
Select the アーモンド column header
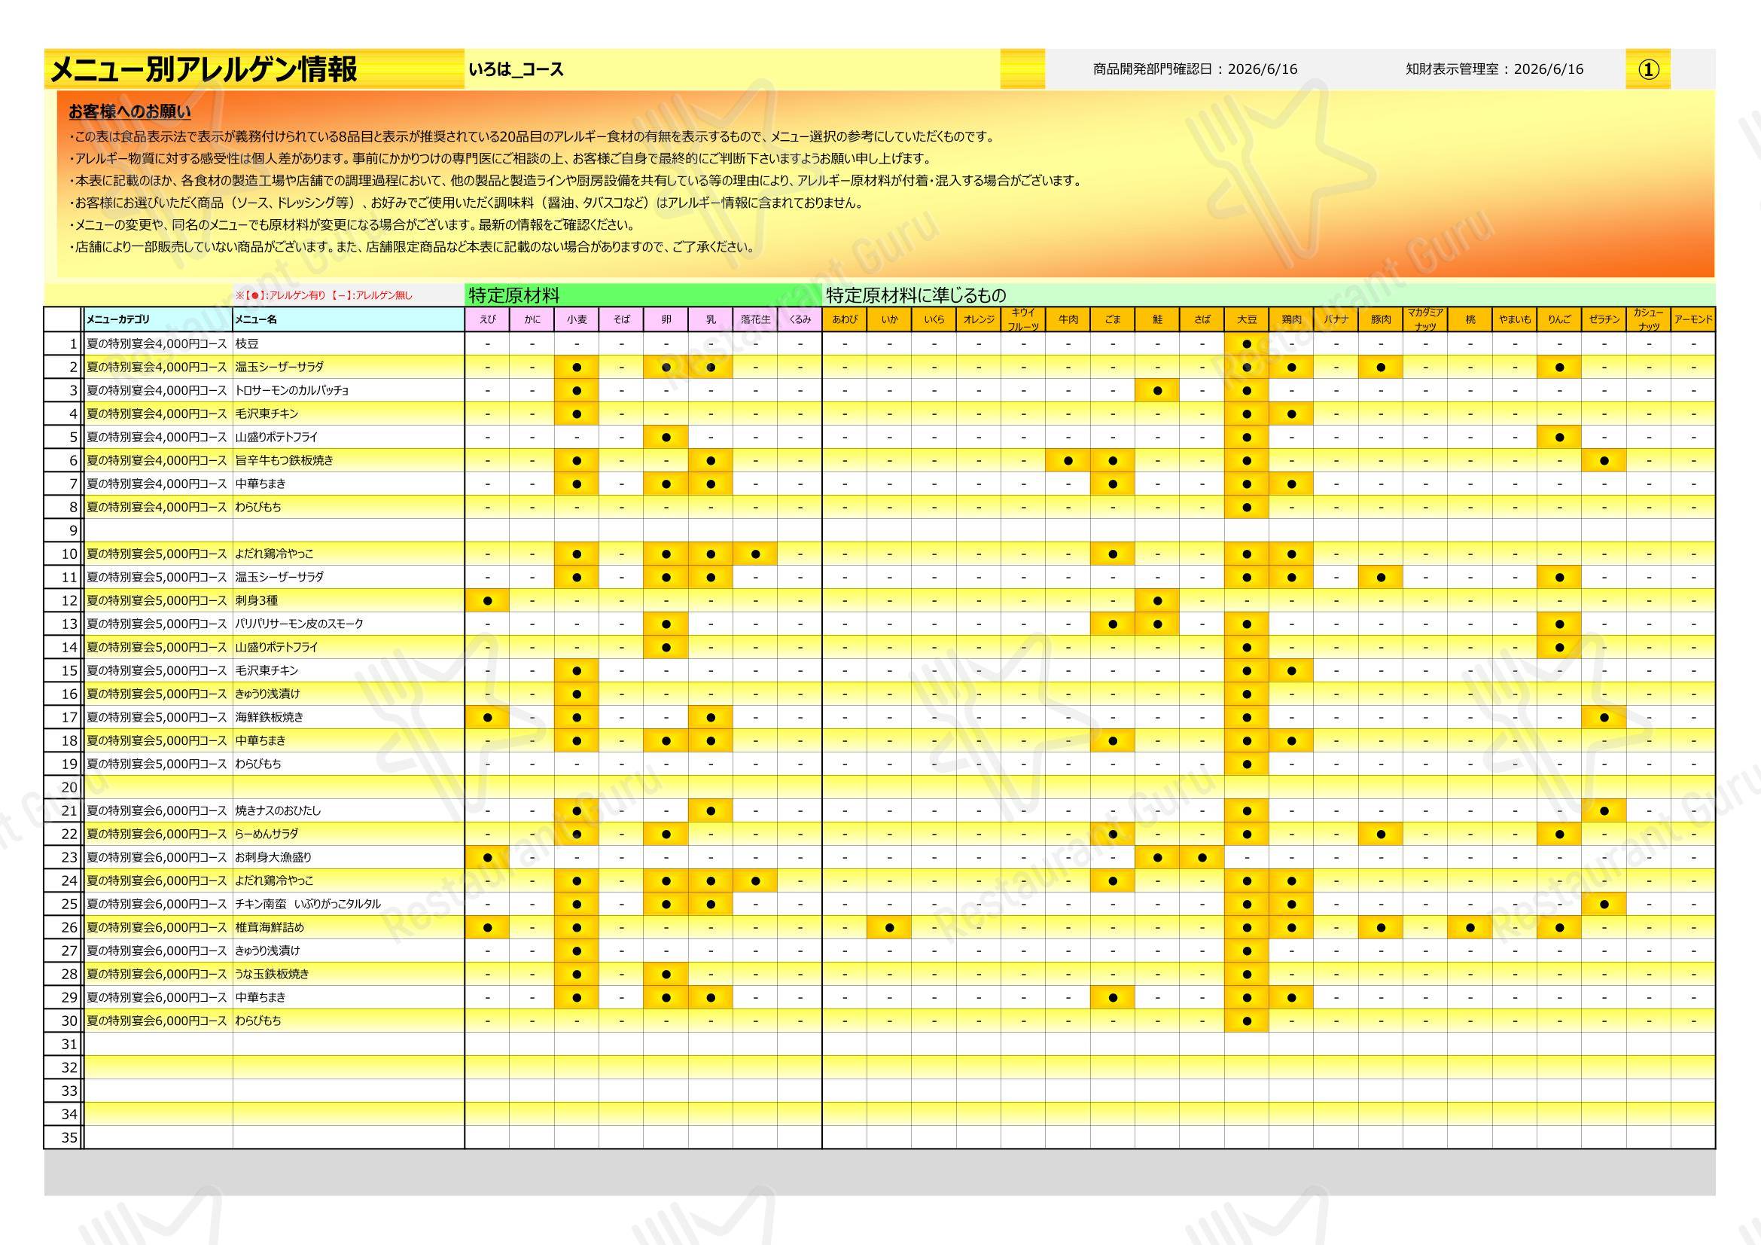tap(1693, 319)
